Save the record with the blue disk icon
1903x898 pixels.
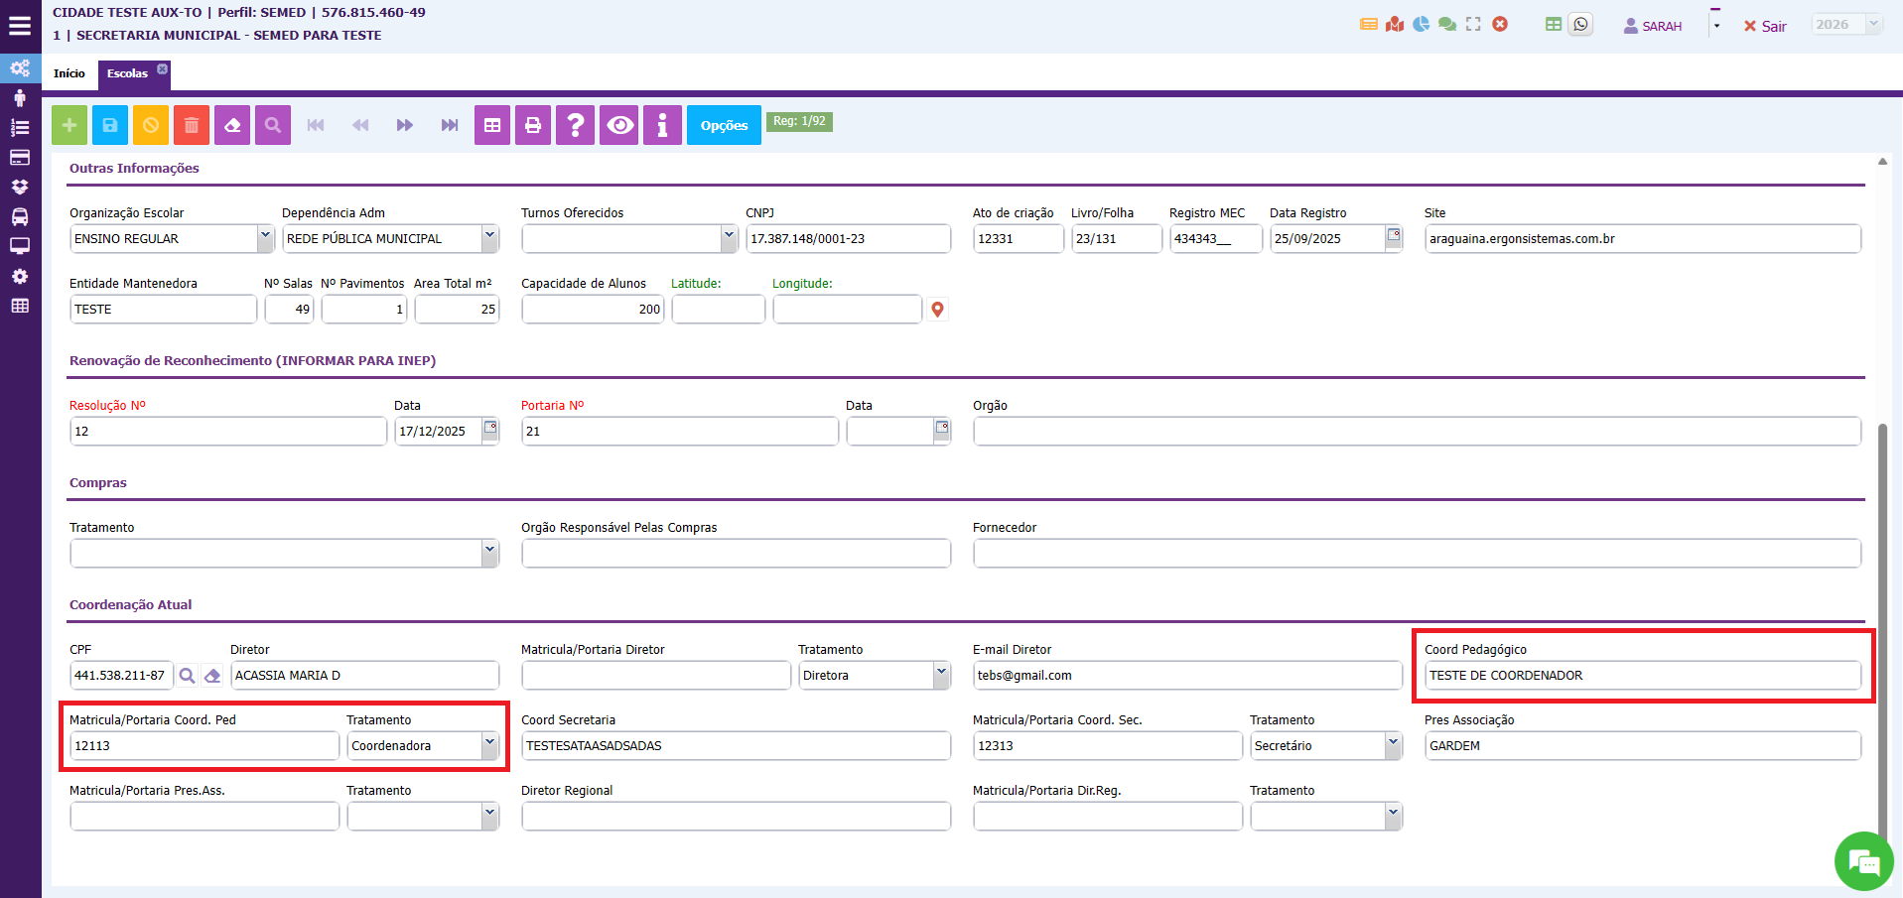click(110, 125)
